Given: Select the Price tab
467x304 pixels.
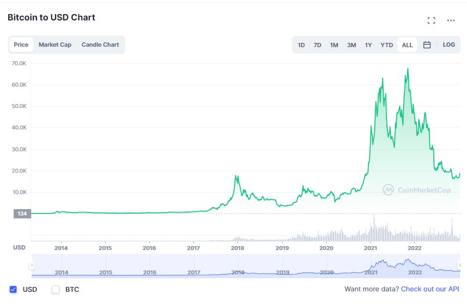Looking at the screenshot, I should click(x=21, y=45).
